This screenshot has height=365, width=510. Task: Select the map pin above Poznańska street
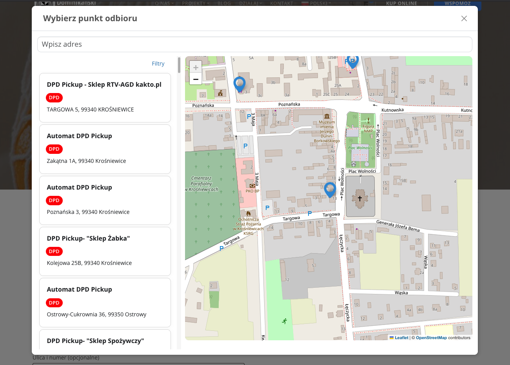tap(240, 84)
